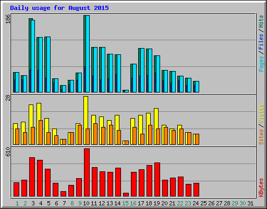
Task: Click the tallest red KBytes bar for day 10
Action: point(87,172)
